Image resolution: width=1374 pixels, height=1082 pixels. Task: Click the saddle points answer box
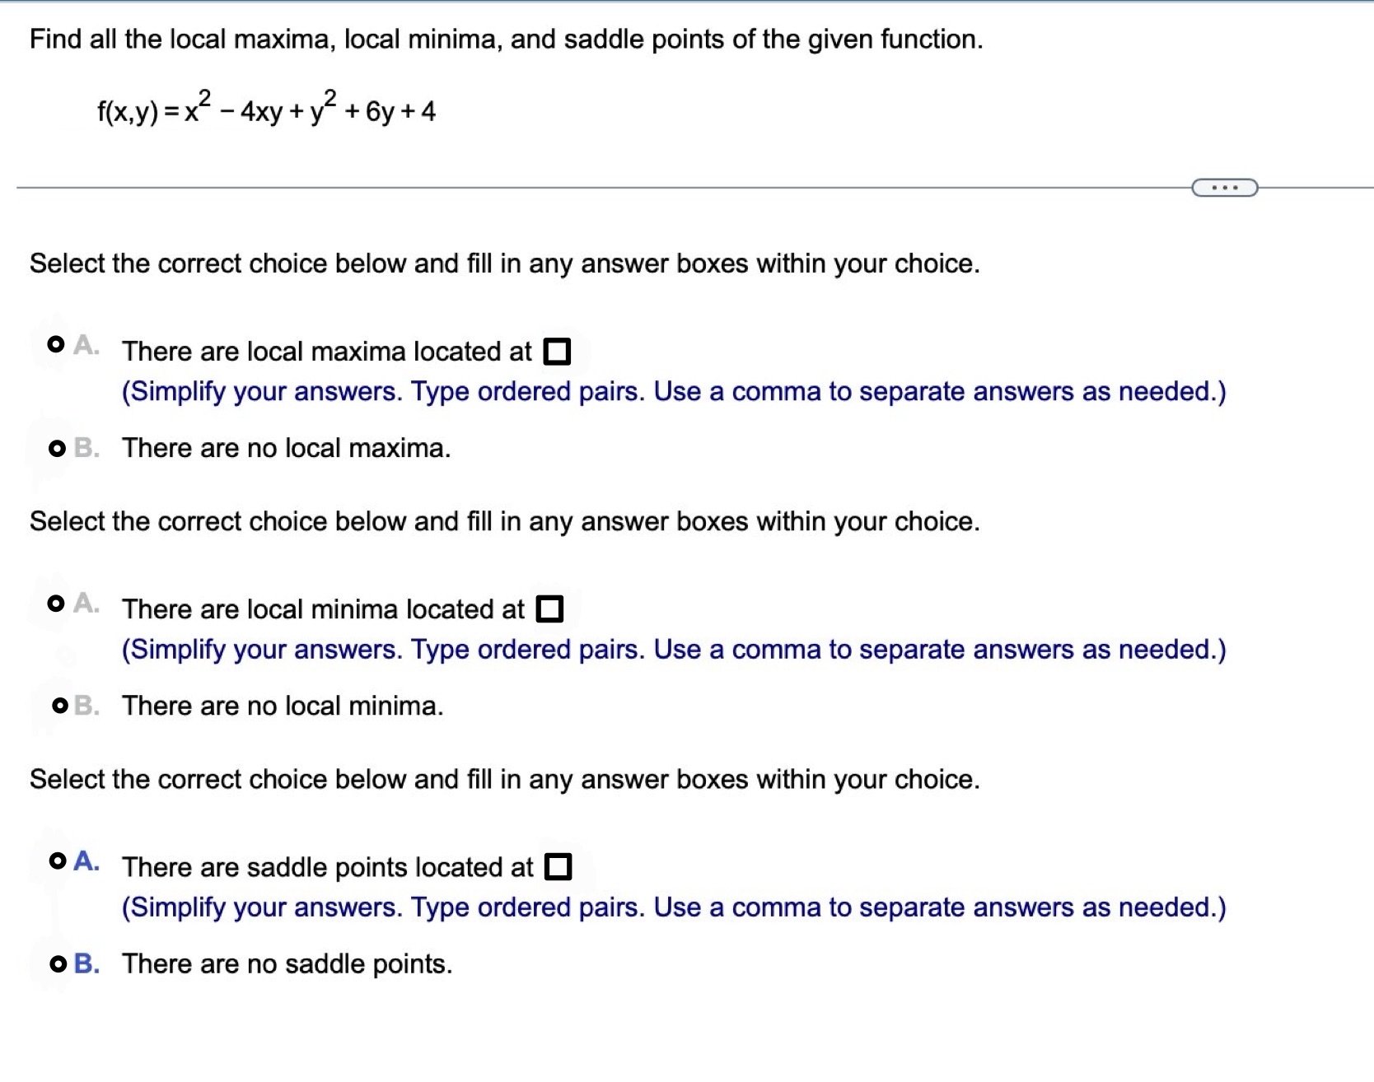click(559, 866)
